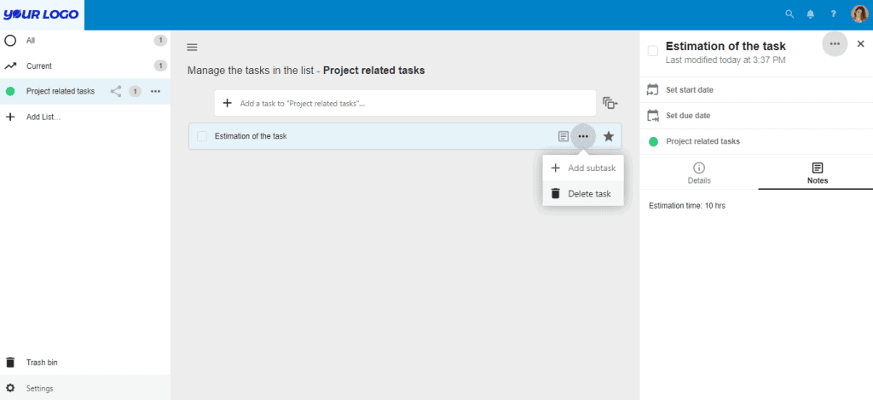Choose Delete task from the context menu
The image size is (873, 400).
583,193
